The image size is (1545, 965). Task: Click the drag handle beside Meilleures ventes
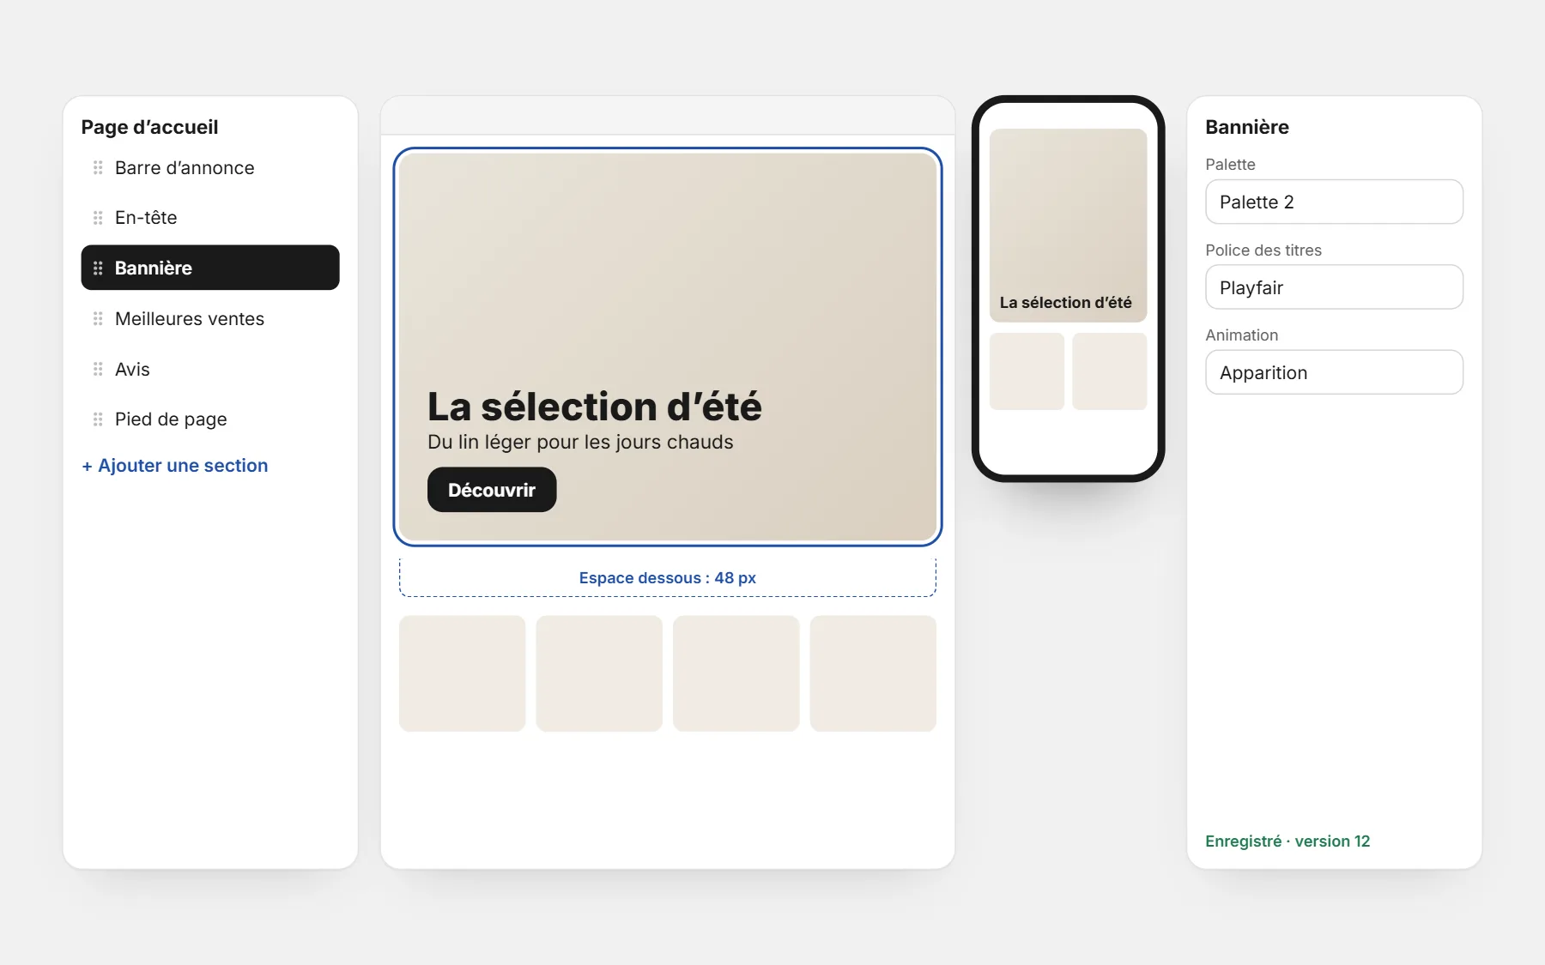(98, 319)
